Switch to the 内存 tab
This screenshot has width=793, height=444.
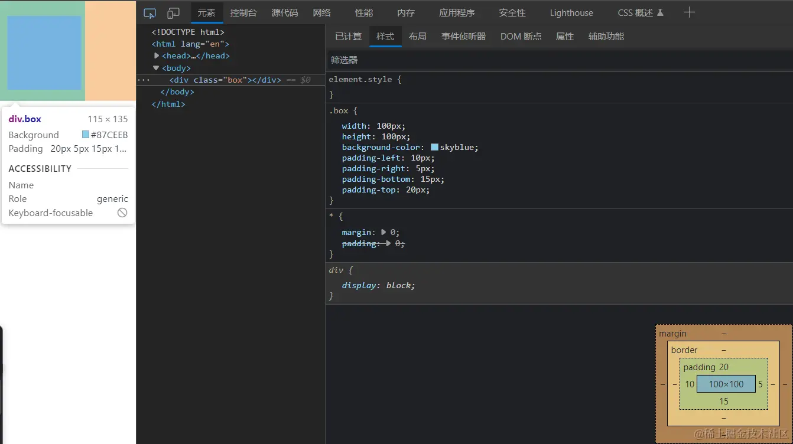click(x=406, y=13)
